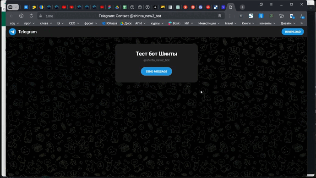
Task: Go back using the browser back arrow
Action: pyautogui.click(x=11, y=16)
